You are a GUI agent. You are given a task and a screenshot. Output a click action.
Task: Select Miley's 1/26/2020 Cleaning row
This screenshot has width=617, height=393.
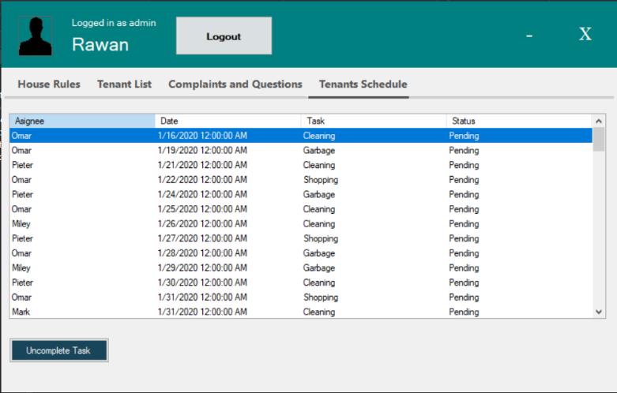pyautogui.click(x=301, y=223)
